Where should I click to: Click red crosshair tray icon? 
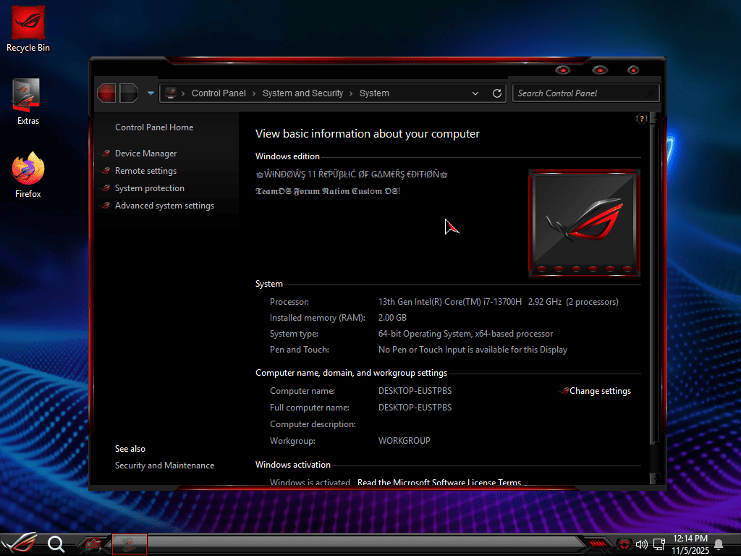[624, 544]
